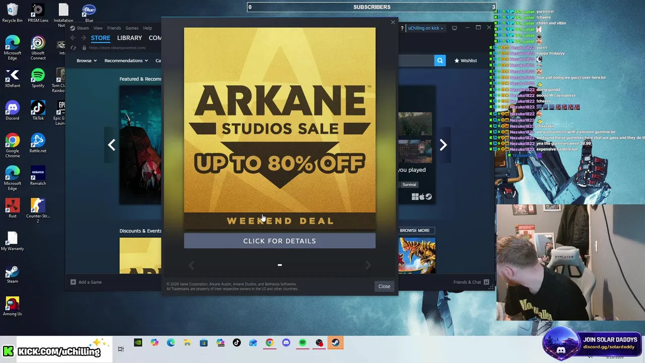Image resolution: width=645 pixels, height=363 pixels.
Task: Click the Survival tag
Action: (x=409, y=185)
